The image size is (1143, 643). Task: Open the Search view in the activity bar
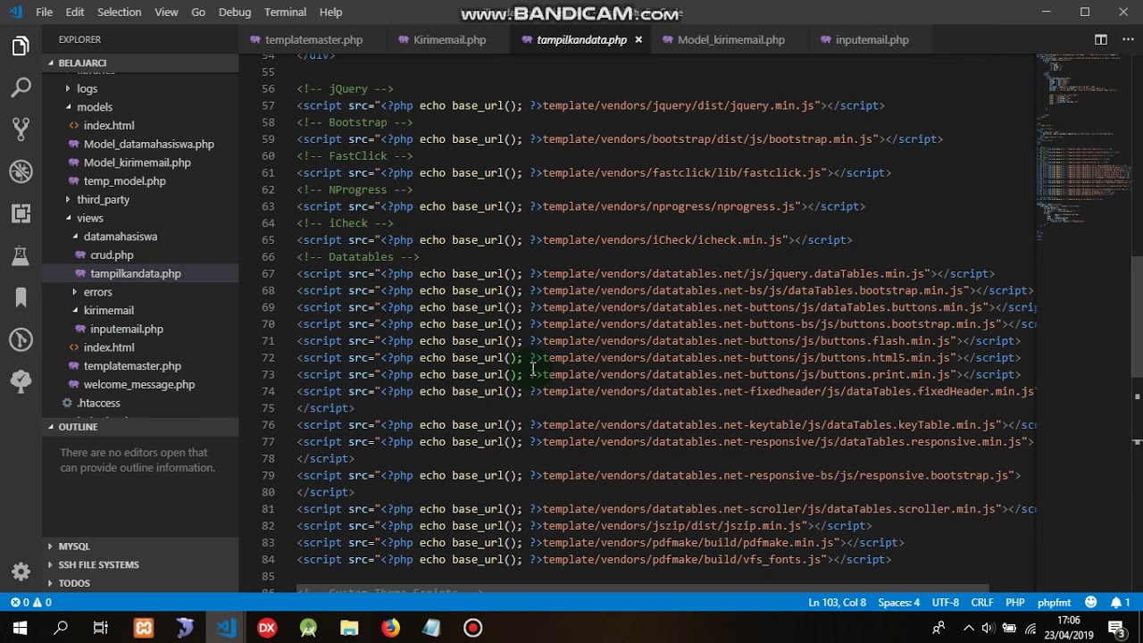click(21, 88)
